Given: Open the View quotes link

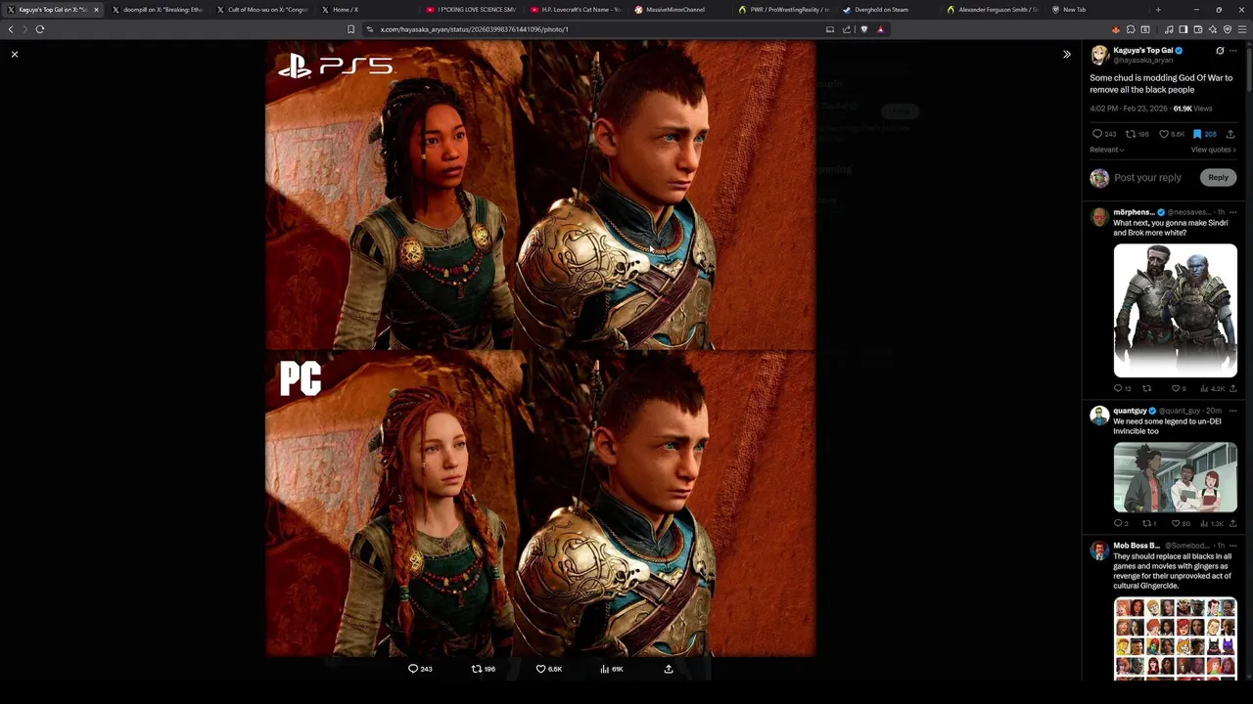Looking at the screenshot, I should (1214, 150).
